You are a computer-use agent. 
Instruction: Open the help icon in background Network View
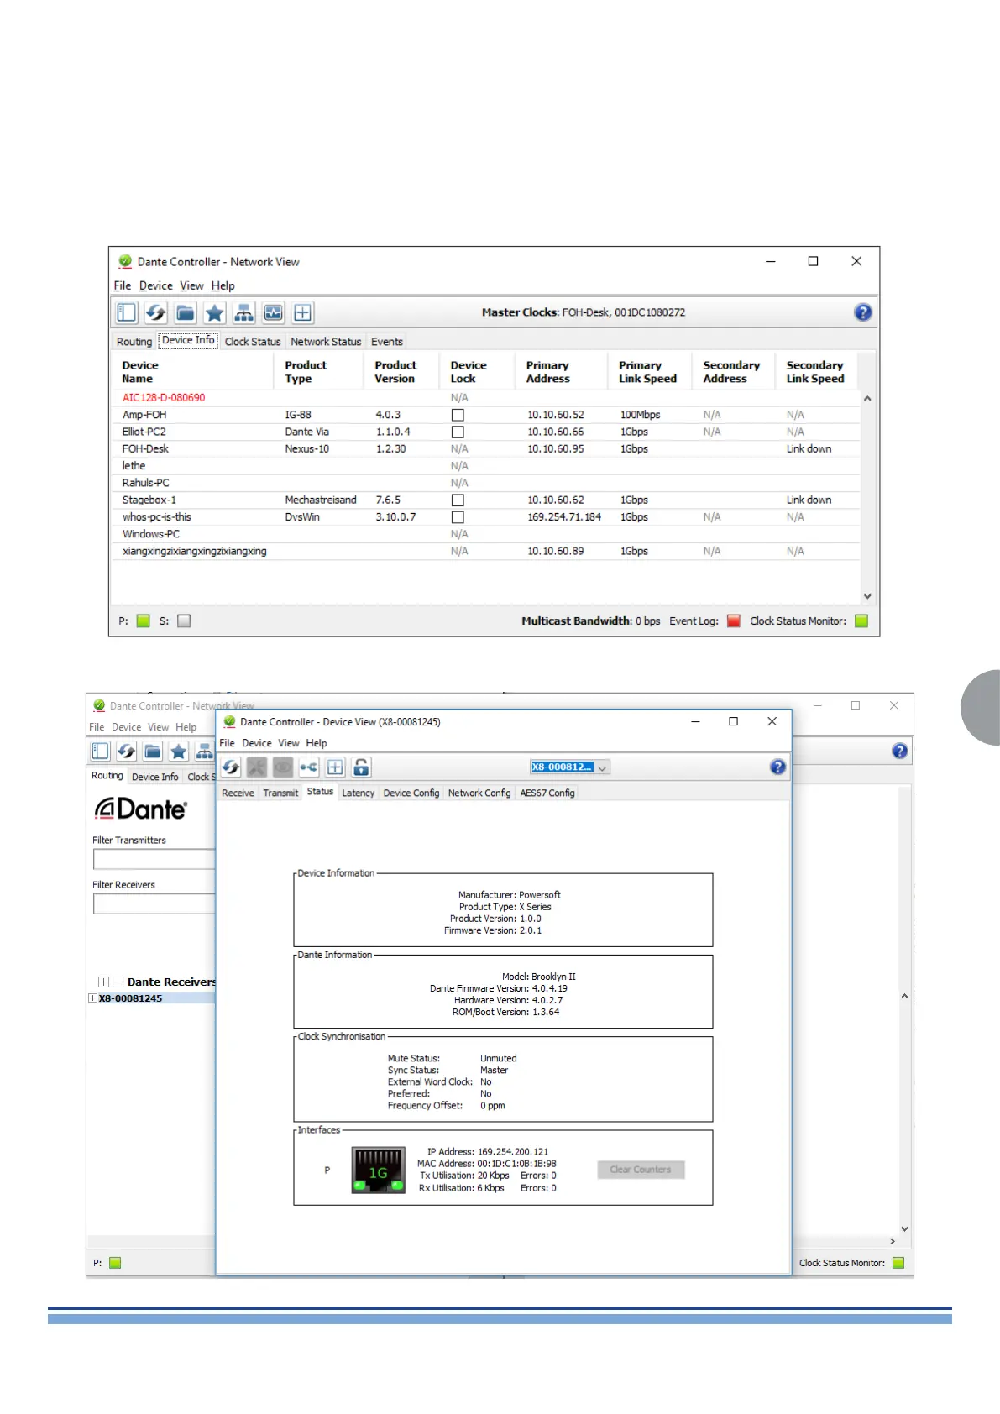[900, 751]
